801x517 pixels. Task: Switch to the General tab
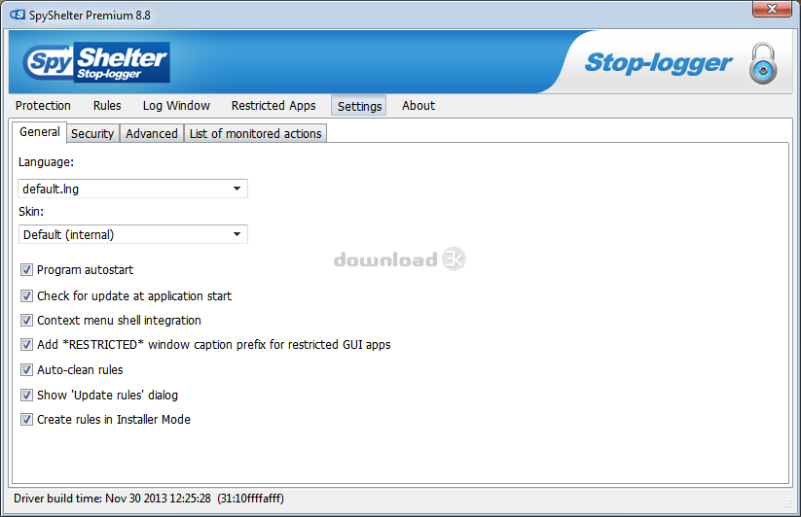[39, 132]
